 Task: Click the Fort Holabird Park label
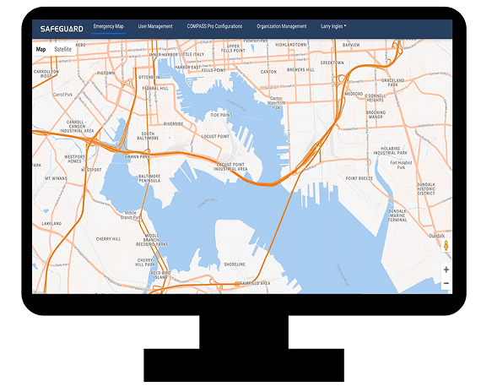(401, 165)
